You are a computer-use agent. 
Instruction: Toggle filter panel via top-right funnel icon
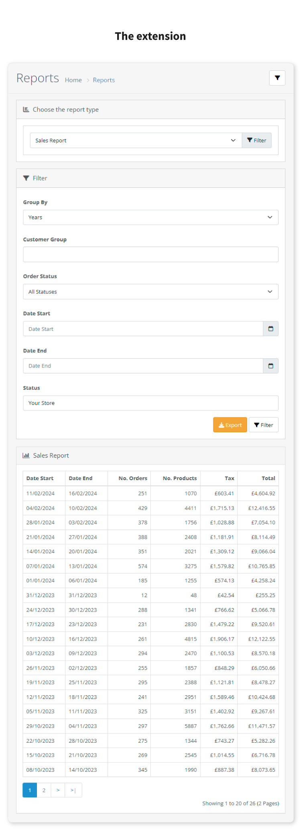point(277,78)
